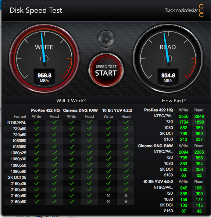Viewport: 211px width, 218px height.
Task: Click the "Will it Work?" panel heading
Action: (71, 100)
